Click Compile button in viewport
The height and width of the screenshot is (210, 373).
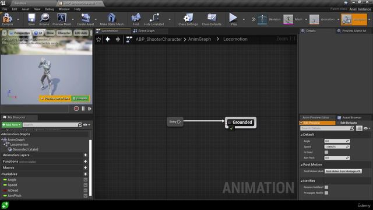[x=80, y=99]
